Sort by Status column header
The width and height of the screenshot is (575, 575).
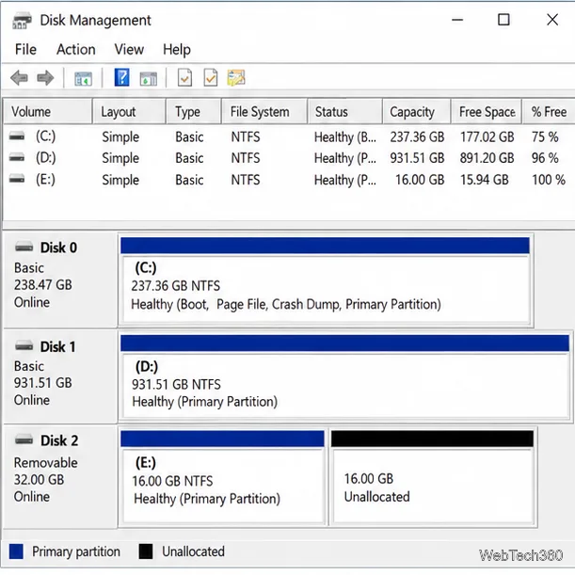344,111
